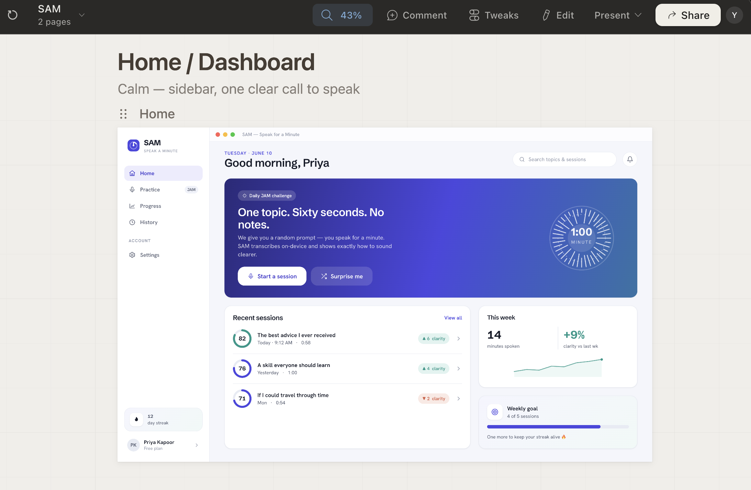Click the Progress chart icon

click(132, 206)
